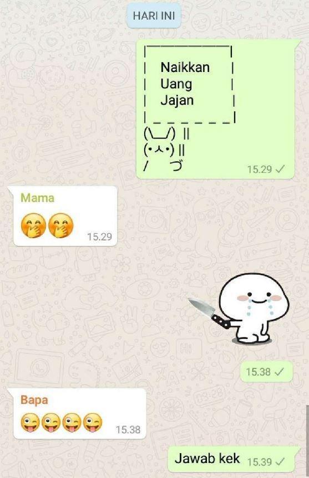Tap the first hand-over-mouth emoji from Mama
Screen dimensions: 309x478
pyautogui.click(x=33, y=225)
